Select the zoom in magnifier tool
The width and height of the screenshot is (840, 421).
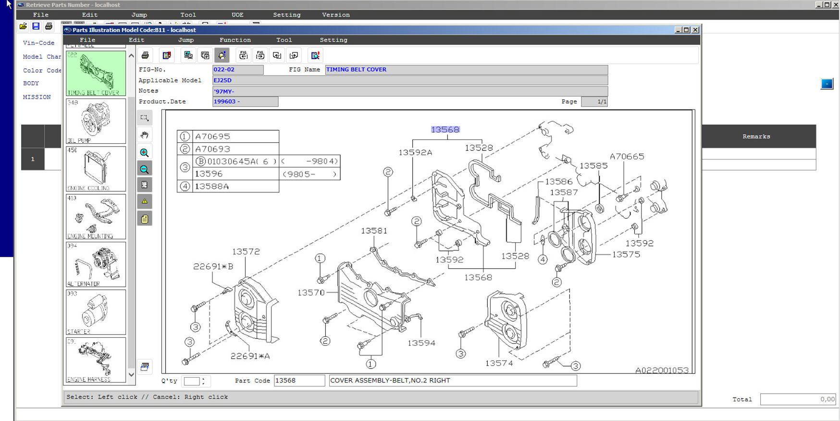click(144, 153)
